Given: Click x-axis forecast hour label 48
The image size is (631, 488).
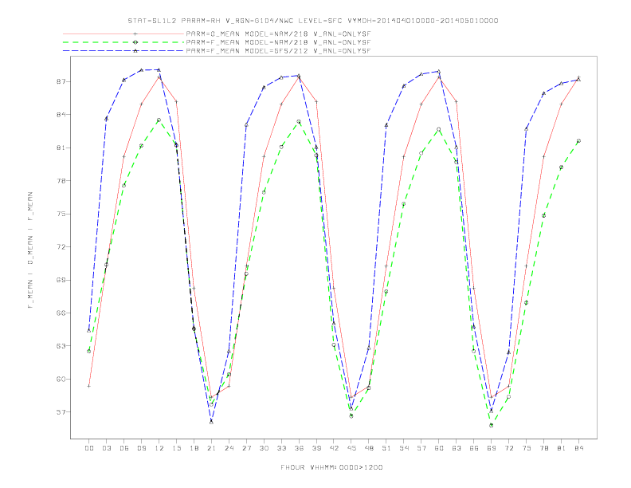Looking at the screenshot, I should pyautogui.click(x=369, y=448).
